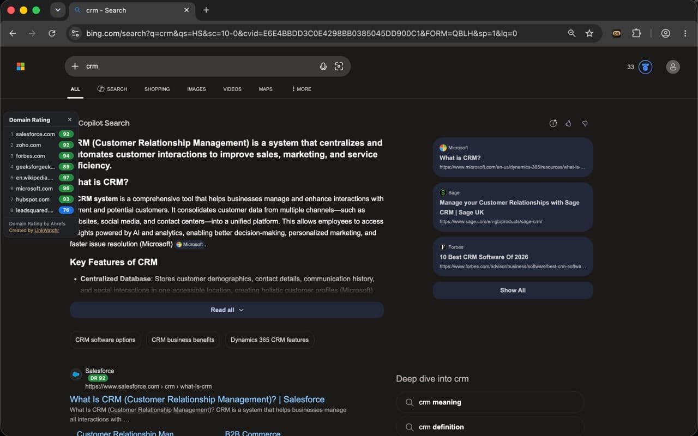
Task: Click the plus icon in search box
Action: (x=75, y=66)
